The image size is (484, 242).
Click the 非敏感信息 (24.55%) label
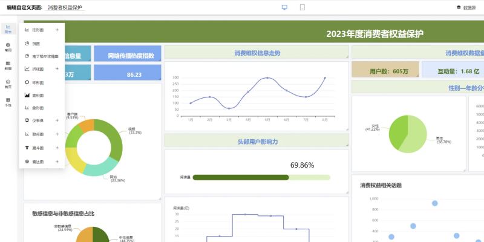[63, 228]
